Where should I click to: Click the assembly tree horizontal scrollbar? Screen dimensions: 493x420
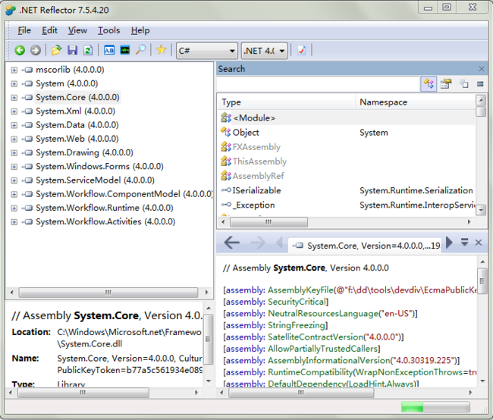(x=108, y=293)
